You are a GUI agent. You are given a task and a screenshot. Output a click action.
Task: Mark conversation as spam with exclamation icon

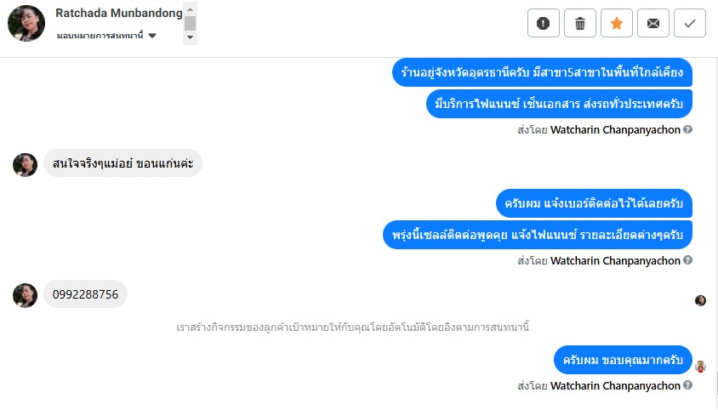tap(544, 24)
